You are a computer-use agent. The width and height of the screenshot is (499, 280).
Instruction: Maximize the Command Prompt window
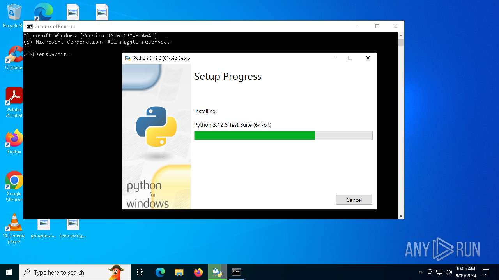pyautogui.click(x=377, y=26)
